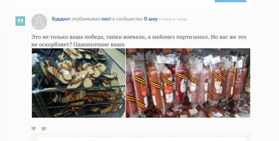This screenshot has width=279, height=141.
Task: Click the word опубликовал in the header
Action: coord(85,19)
